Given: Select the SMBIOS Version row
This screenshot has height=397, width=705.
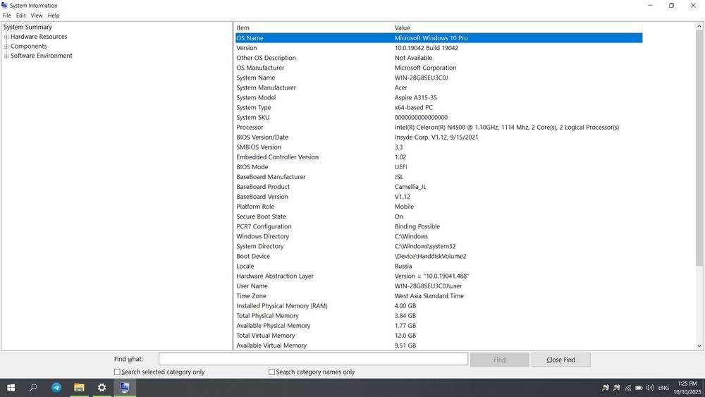Looking at the screenshot, I should [x=439, y=147].
